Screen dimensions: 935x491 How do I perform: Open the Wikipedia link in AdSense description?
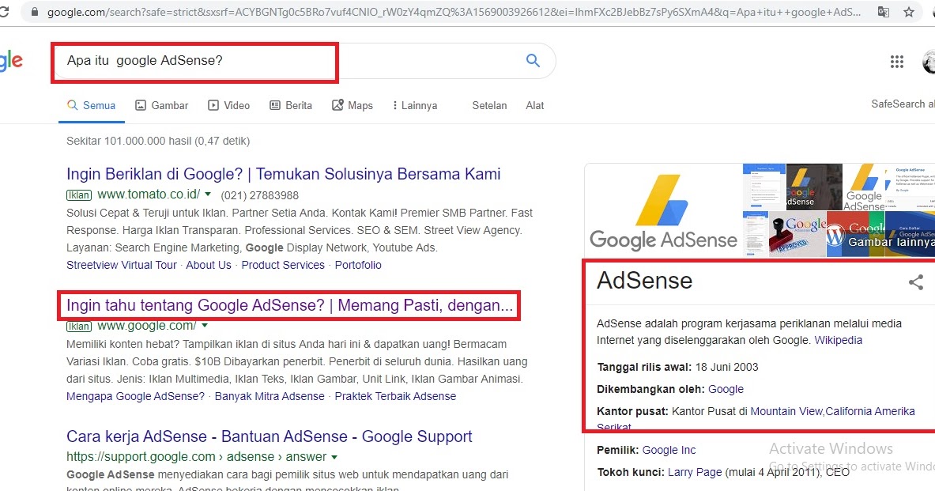click(x=839, y=340)
